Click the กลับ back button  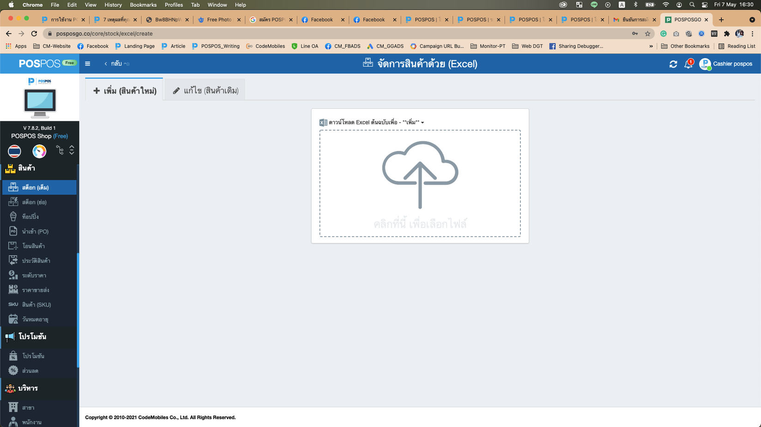click(x=114, y=64)
